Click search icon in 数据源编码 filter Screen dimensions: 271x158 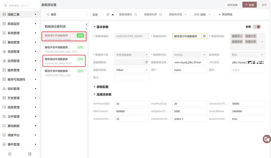pyautogui.click(x=136, y=14)
